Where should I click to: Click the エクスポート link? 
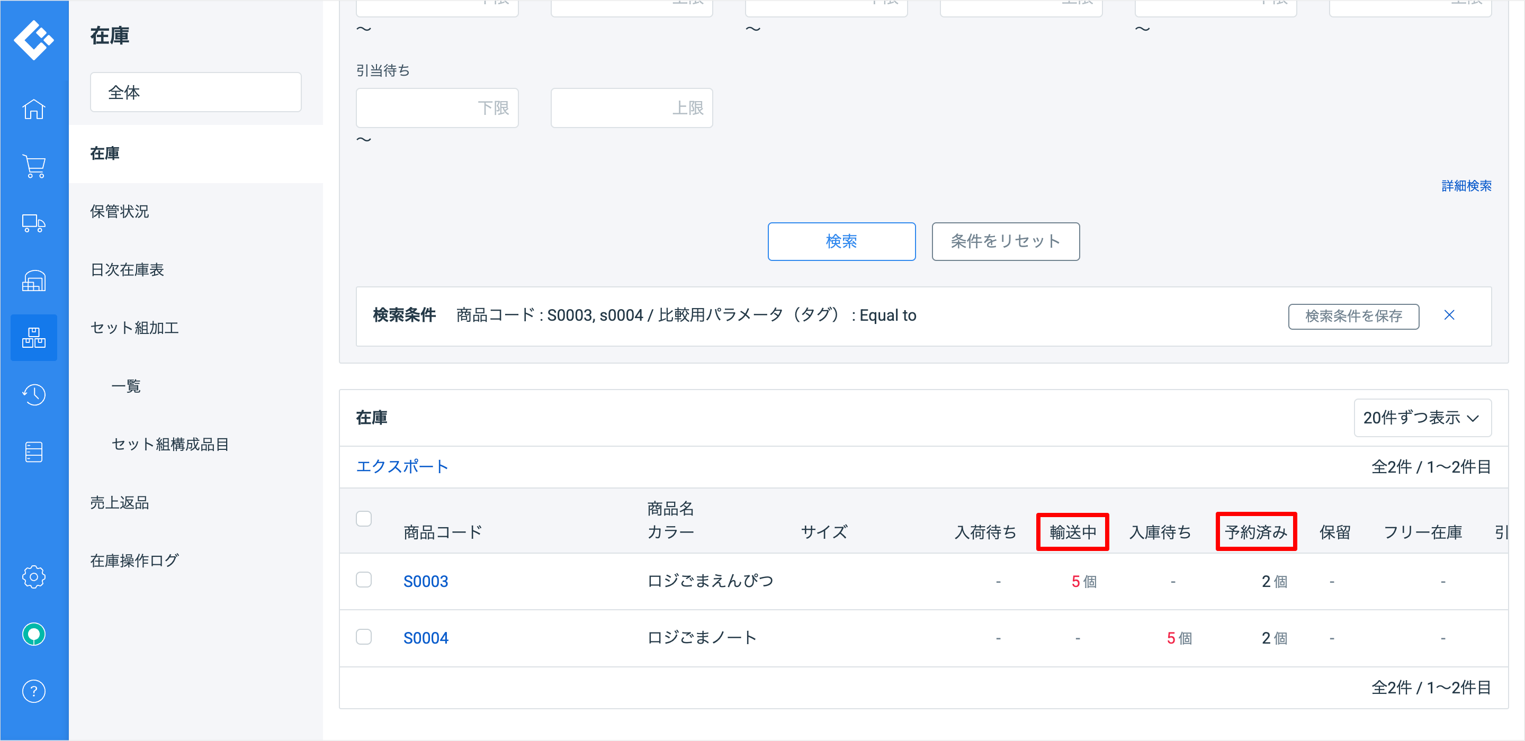[x=402, y=466]
